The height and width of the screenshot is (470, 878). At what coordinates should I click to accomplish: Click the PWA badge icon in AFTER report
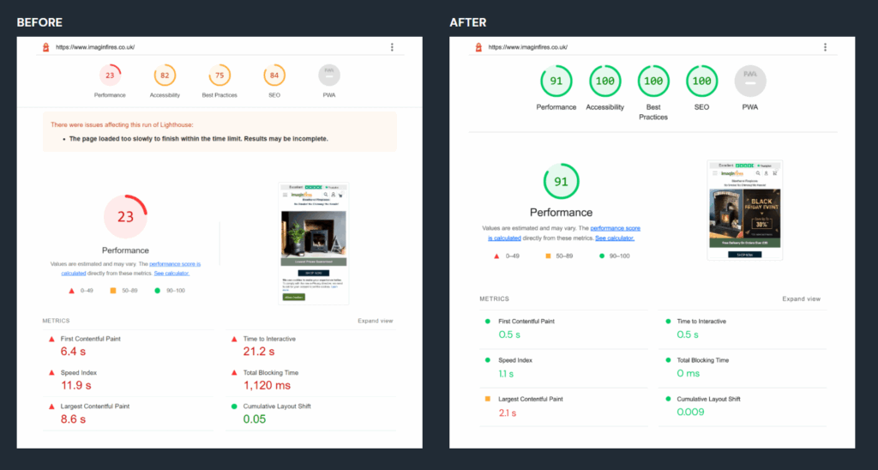click(x=750, y=80)
